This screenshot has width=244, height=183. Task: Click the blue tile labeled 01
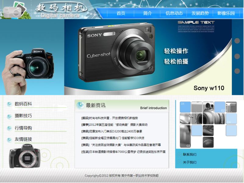(185, 107)
